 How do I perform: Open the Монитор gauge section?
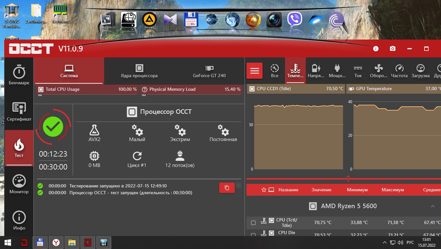pyautogui.click(x=19, y=184)
